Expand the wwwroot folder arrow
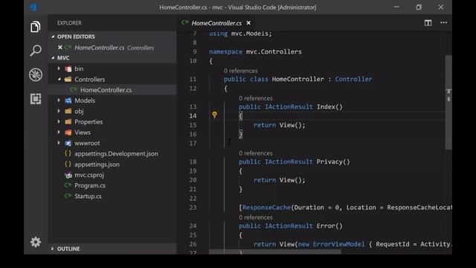476x268 pixels. pyautogui.click(x=59, y=143)
